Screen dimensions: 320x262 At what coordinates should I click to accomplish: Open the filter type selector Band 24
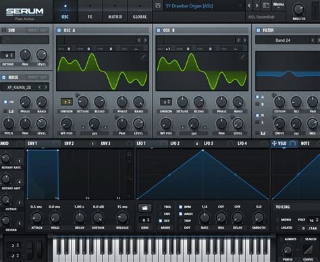coord(283,40)
